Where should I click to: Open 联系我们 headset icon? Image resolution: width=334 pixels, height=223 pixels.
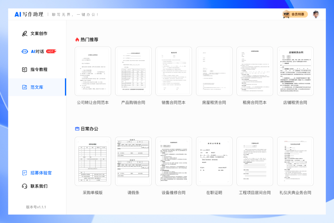pyautogui.click(x=24, y=186)
